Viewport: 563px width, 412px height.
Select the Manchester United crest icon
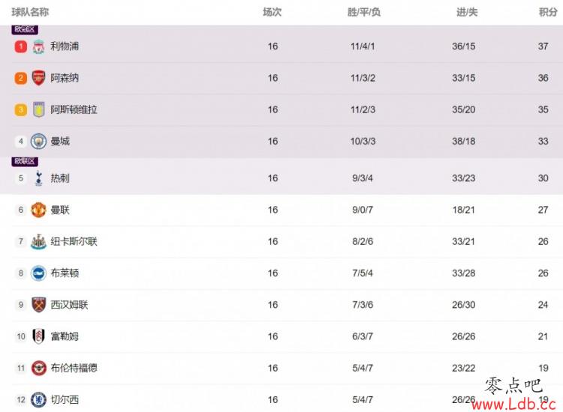tap(38, 210)
